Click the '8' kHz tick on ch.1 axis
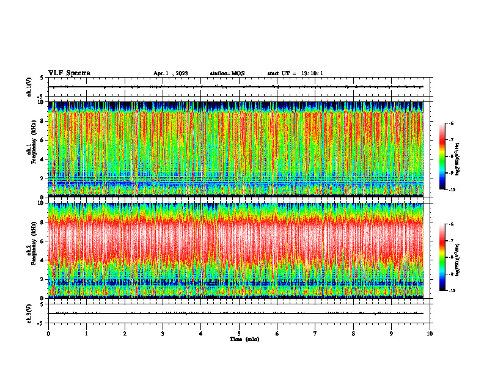484x374 pixels. 43,121
